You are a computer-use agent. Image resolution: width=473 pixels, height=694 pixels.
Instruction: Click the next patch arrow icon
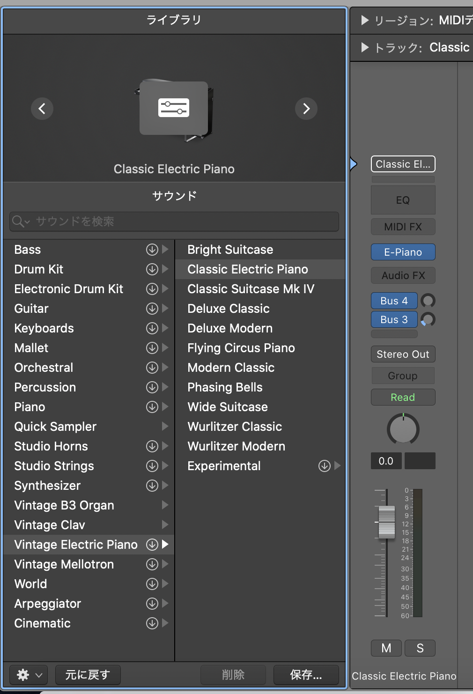[x=306, y=109]
